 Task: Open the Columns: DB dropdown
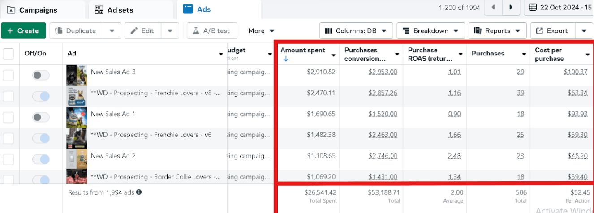click(x=356, y=31)
